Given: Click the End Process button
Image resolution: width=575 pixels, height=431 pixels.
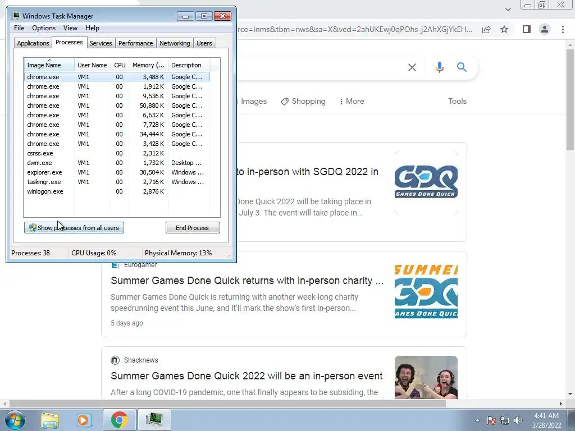Looking at the screenshot, I should click(x=193, y=228).
